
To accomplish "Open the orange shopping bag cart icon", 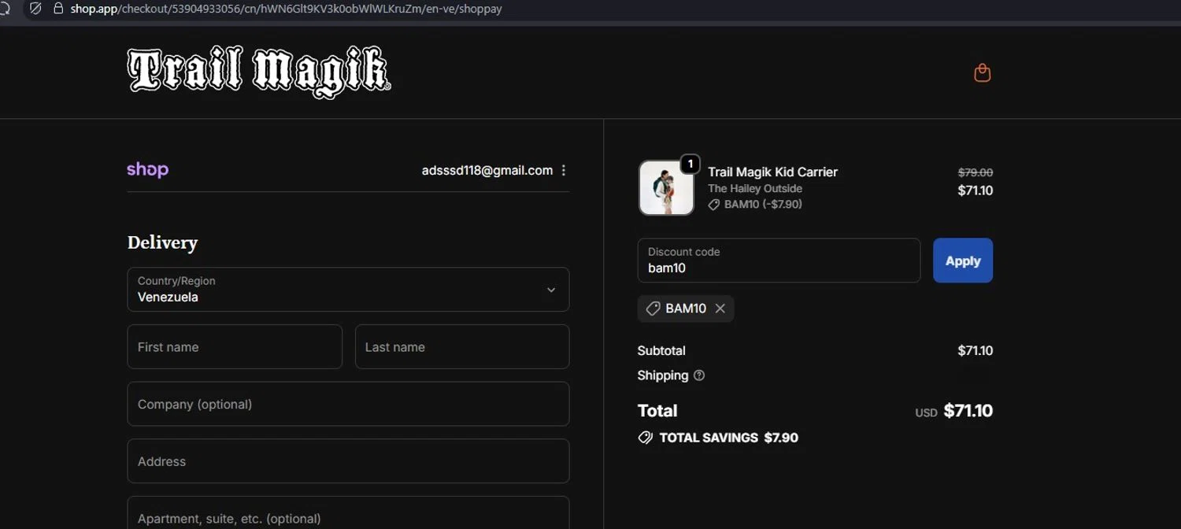I will (982, 73).
